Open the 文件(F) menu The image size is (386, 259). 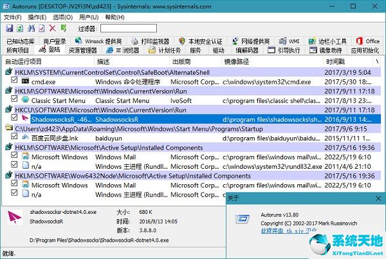tap(13, 17)
